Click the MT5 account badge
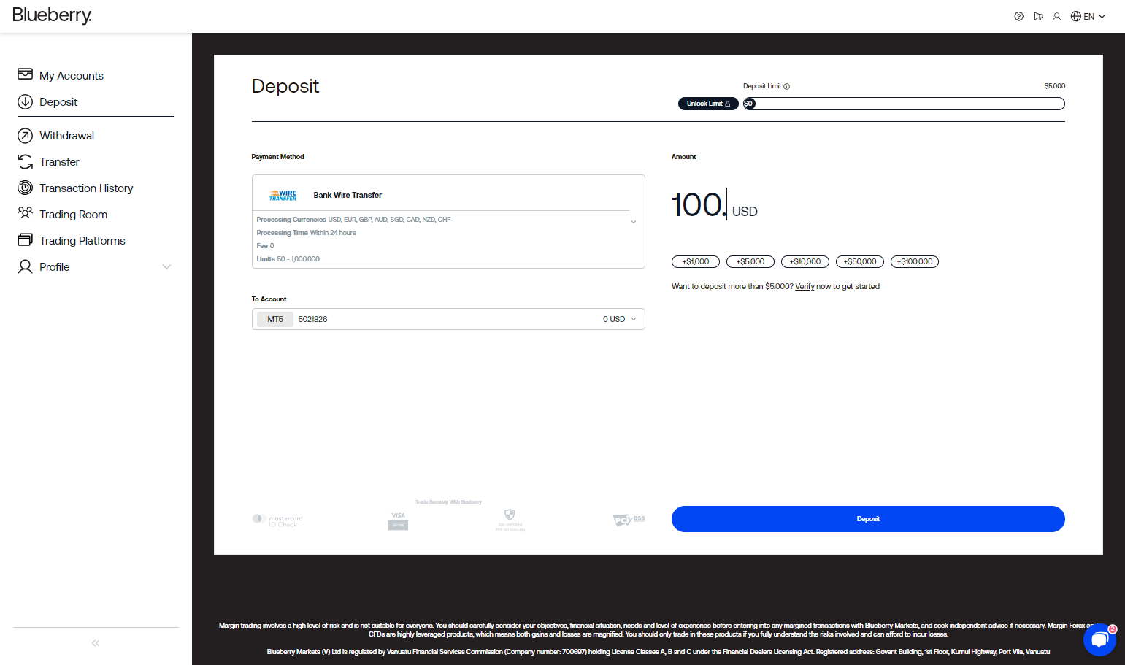 pos(275,319)
